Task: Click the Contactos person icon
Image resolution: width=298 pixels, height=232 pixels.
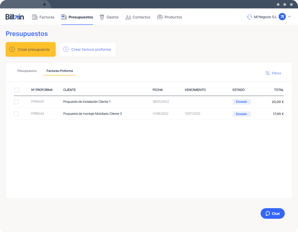Action: pyautogui.click(x=128, y=17)
